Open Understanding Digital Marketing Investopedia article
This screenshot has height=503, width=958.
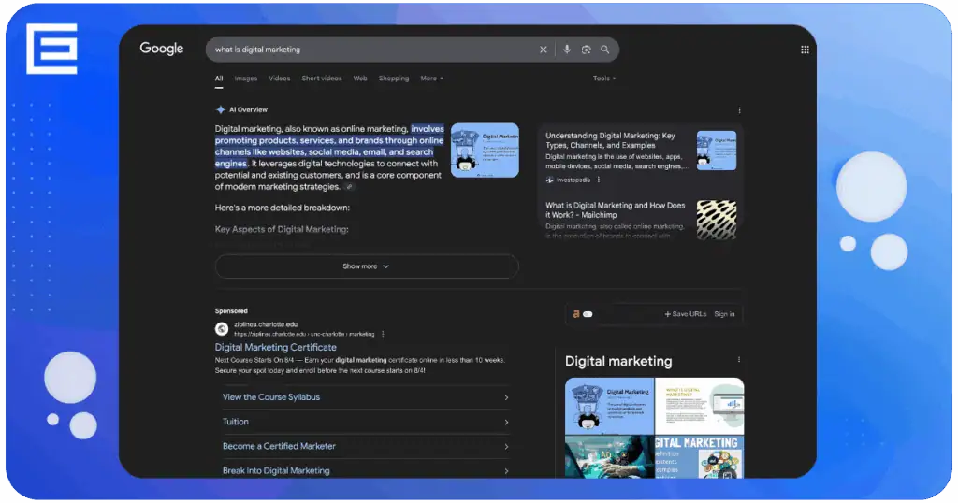(x=610, y=140)
